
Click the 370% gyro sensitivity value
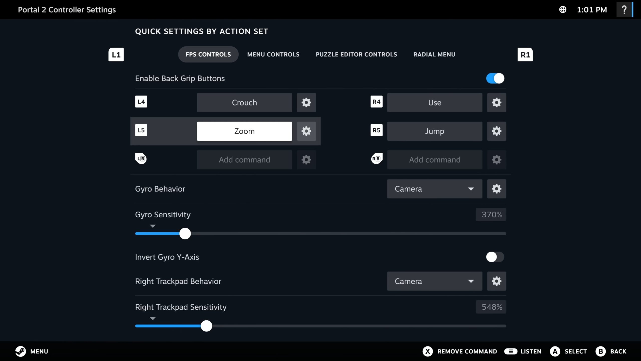click(x=491, y=215)
